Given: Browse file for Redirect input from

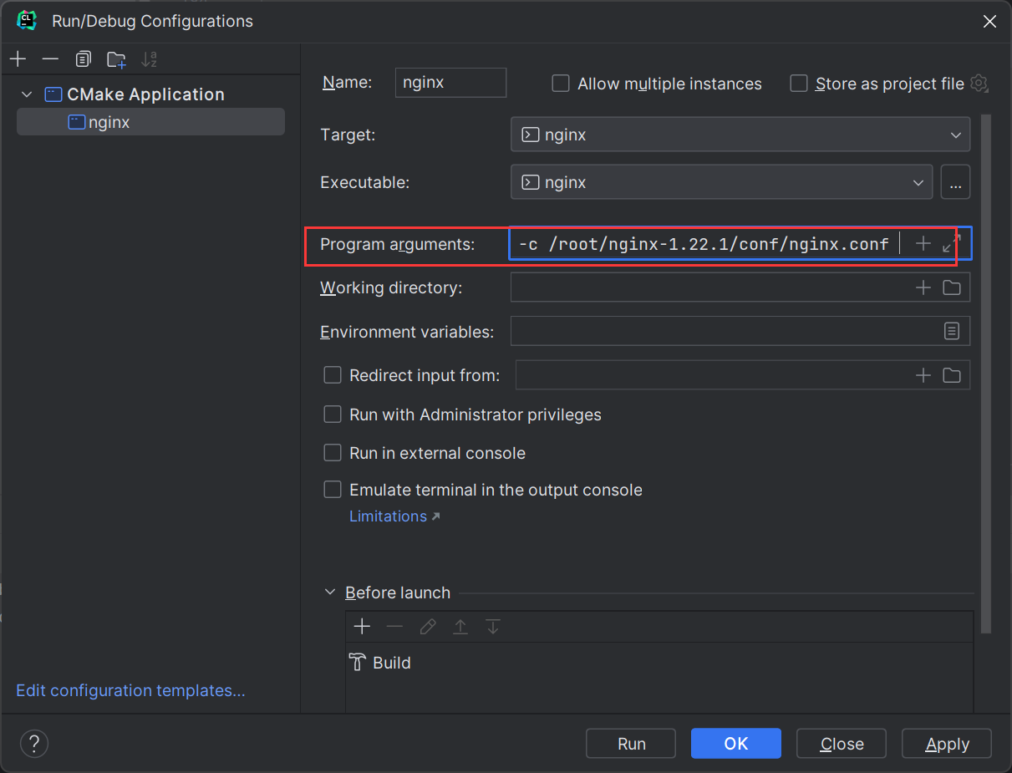Looking at the screenshot, I should 951,375.
